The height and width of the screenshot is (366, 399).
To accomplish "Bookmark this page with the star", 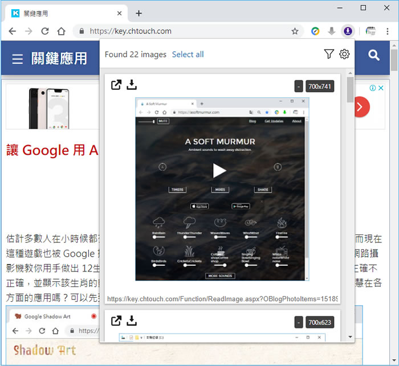I will pos(295,31).
